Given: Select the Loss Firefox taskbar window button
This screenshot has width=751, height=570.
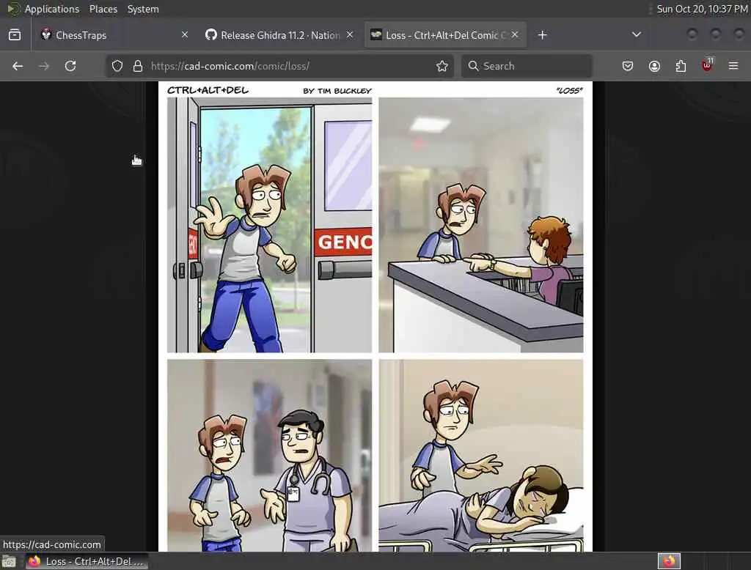Looking at the screenshot, I should point(87,561).
